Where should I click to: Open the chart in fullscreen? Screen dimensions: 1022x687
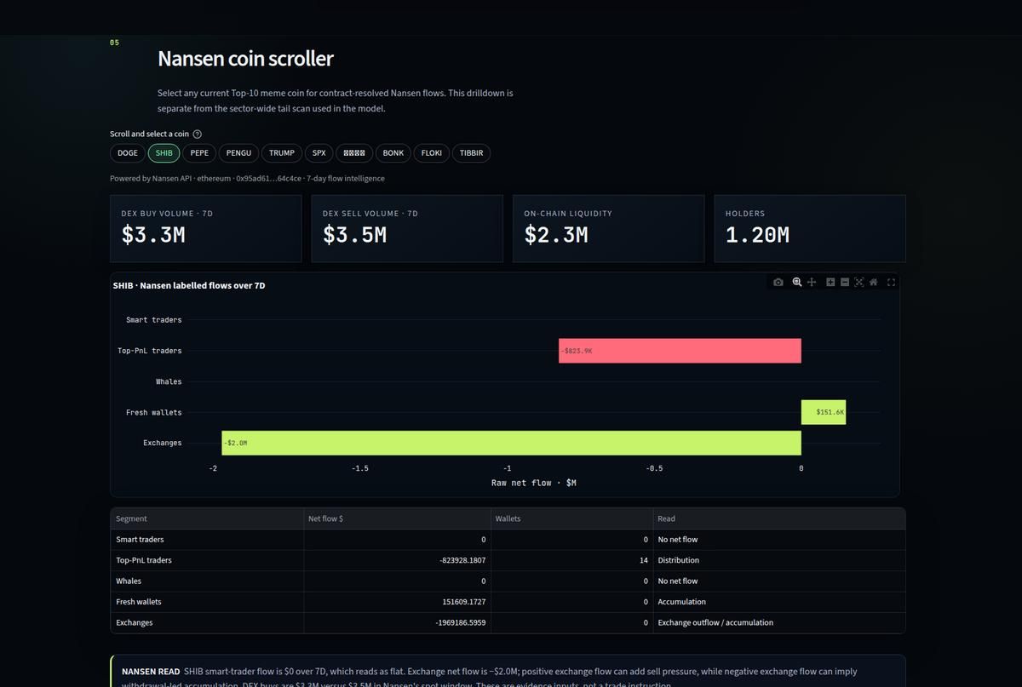pos(892,282)
